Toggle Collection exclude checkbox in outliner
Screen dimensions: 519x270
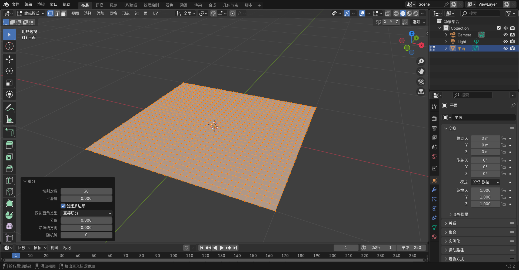499,28
